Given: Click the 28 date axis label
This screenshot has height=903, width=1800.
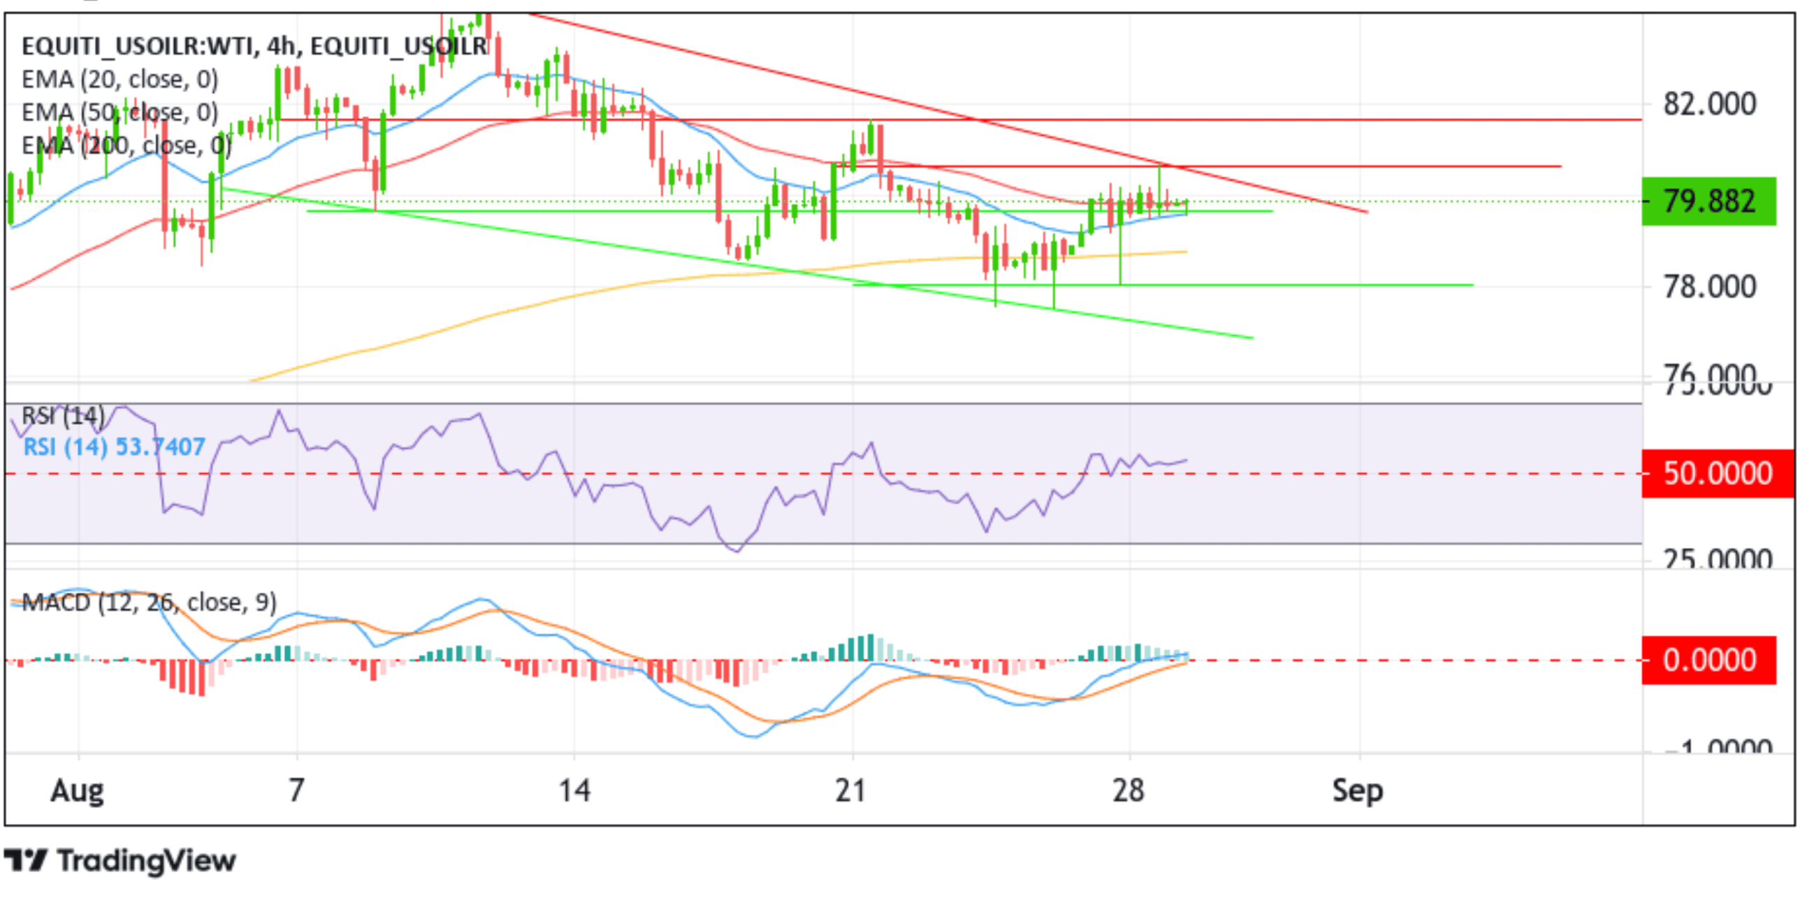Looking at the screenshot, I should [1128, 790].
